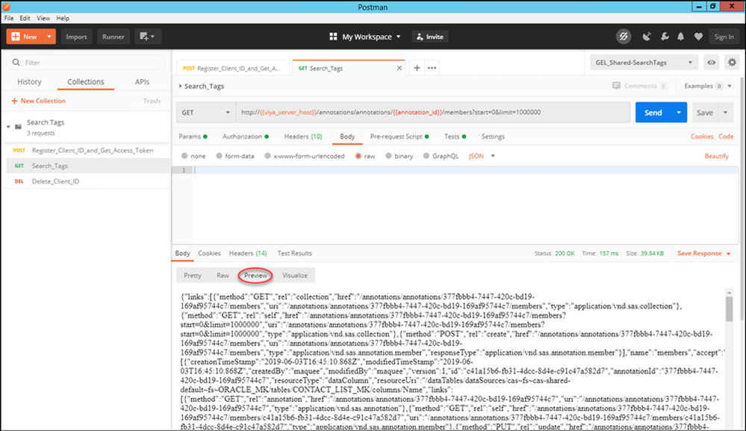Select the form-data body type

(219, 156)
